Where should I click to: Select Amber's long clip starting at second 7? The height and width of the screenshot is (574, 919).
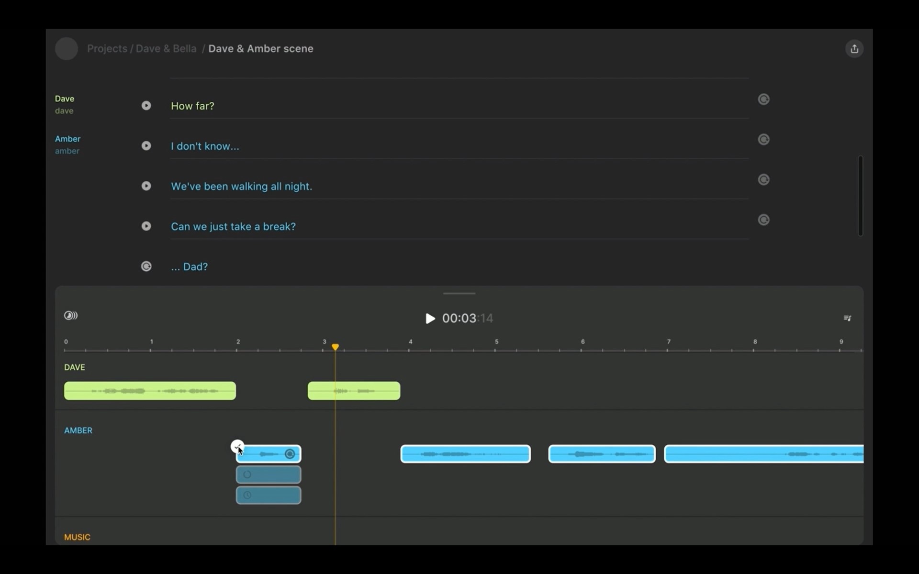point(764,454)
